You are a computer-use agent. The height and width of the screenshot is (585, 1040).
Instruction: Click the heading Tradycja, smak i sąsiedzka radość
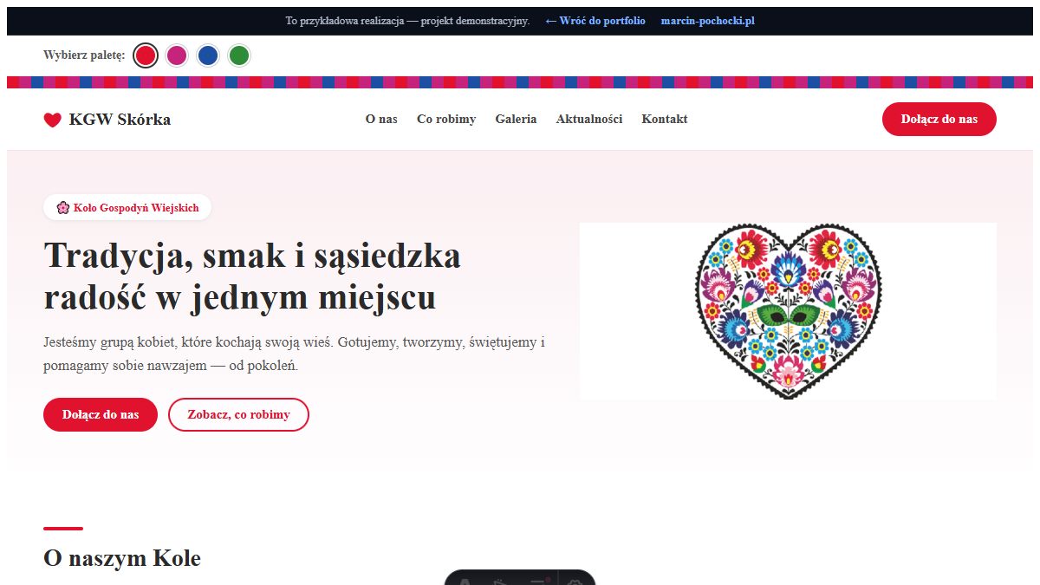click(252, 276)
